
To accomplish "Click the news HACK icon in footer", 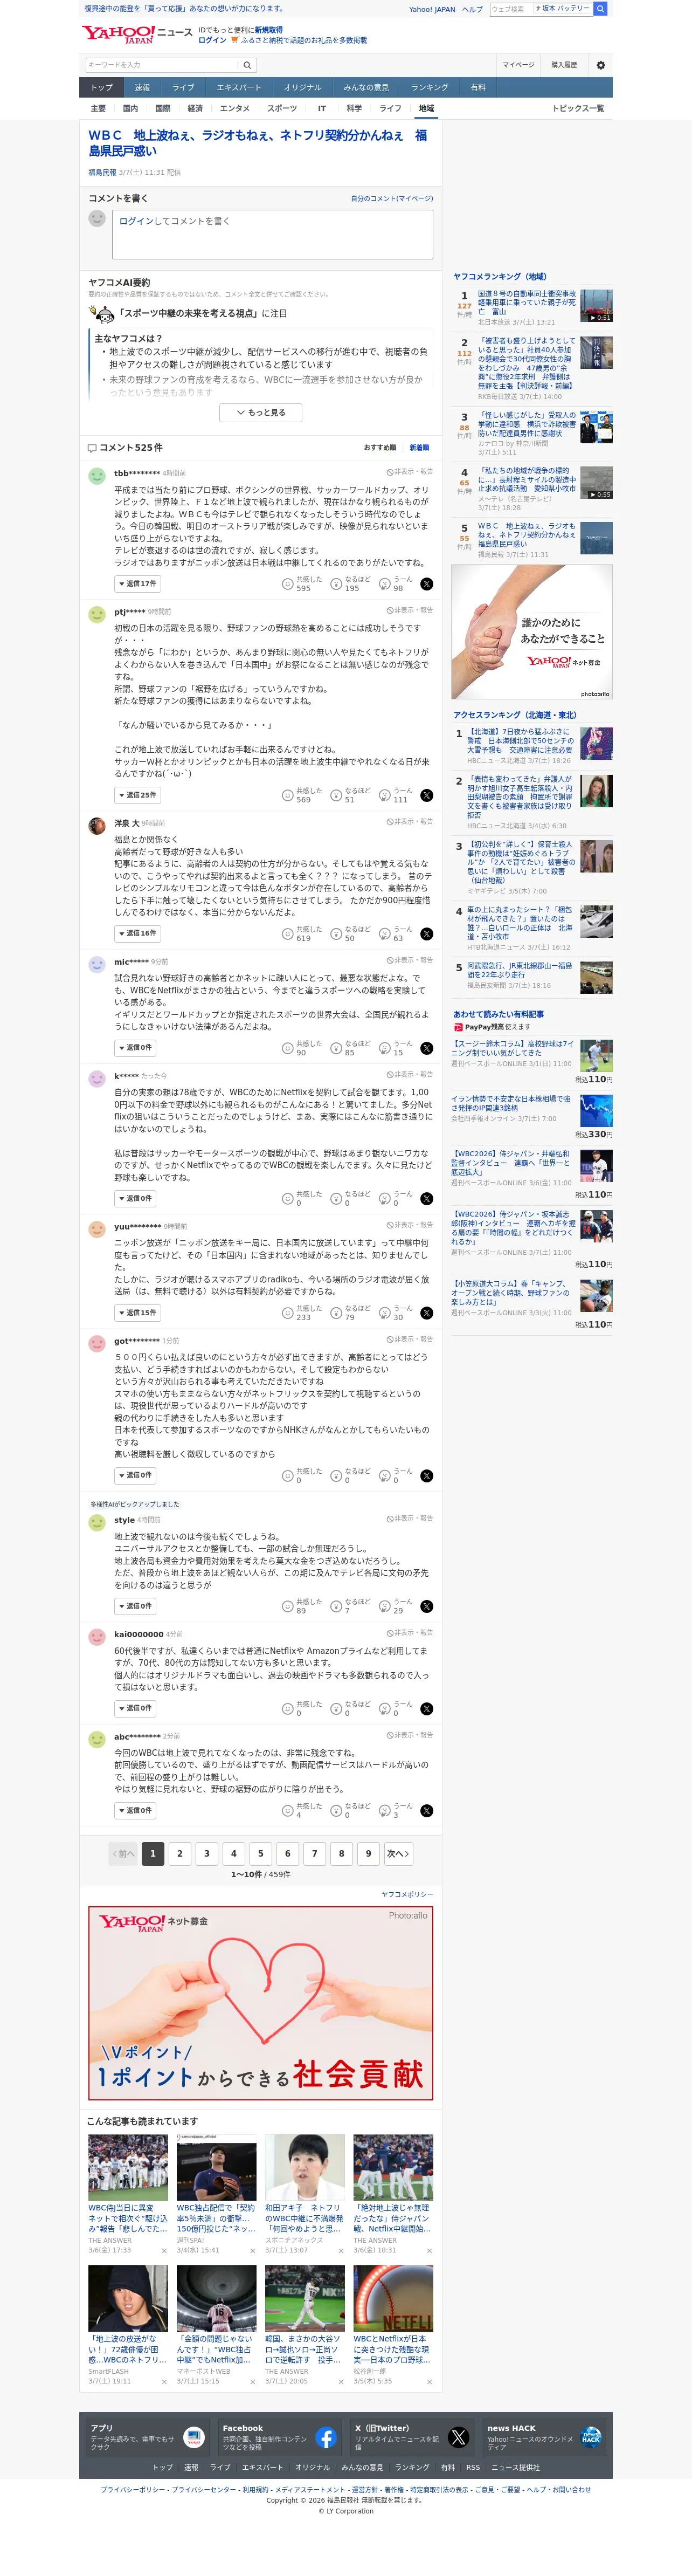I will point(590,2437).
